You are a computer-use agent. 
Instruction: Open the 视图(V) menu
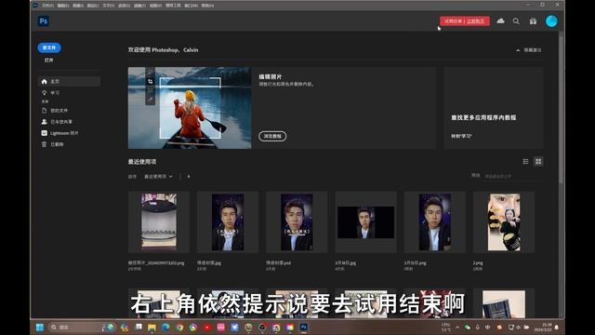tap(155, 6)
